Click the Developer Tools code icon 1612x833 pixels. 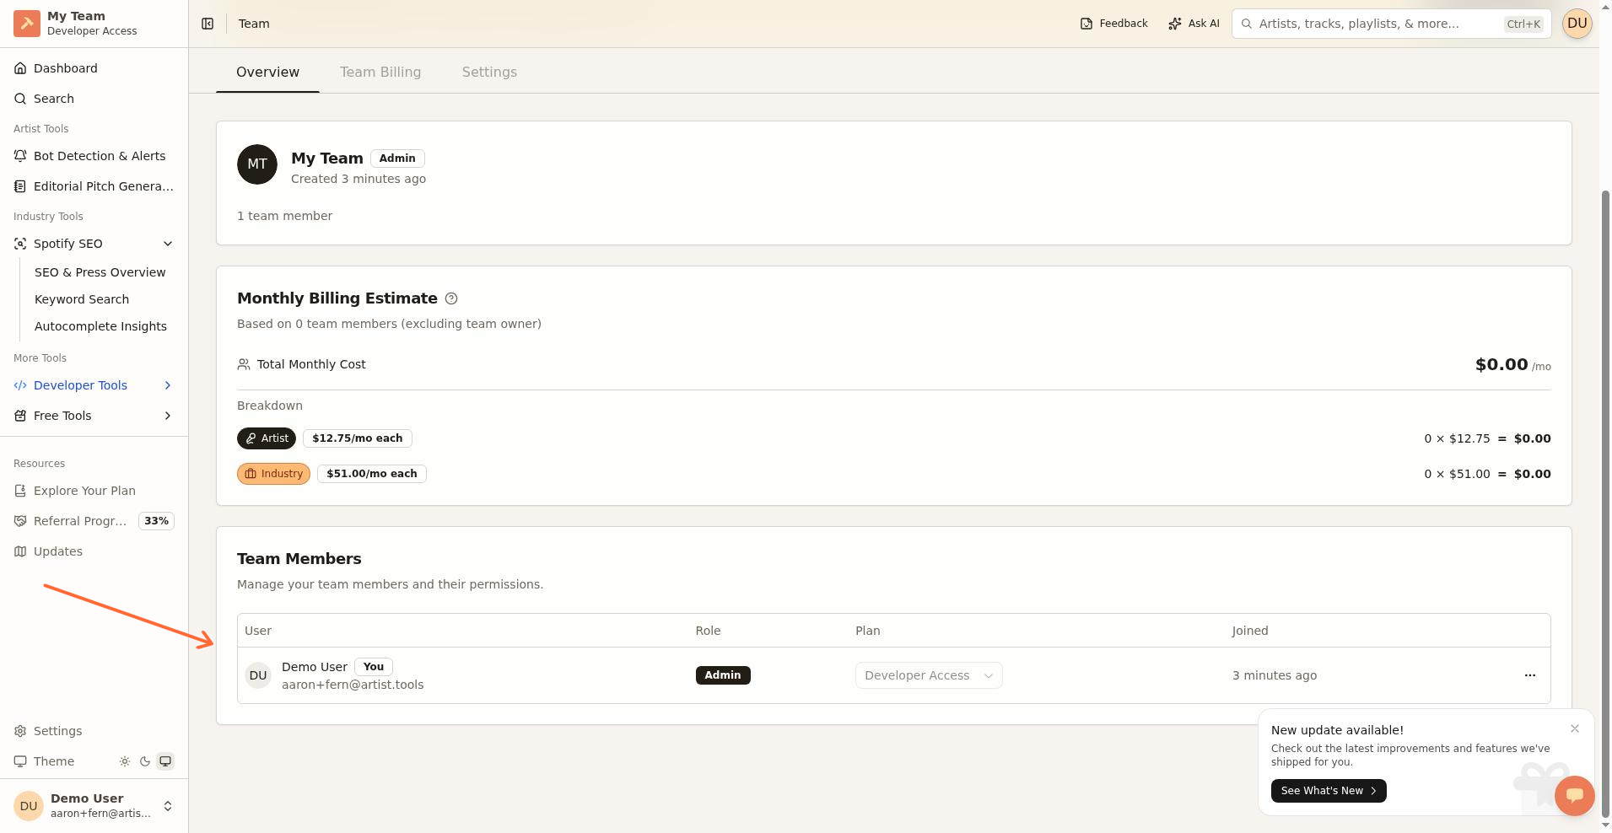click(20, 385)
